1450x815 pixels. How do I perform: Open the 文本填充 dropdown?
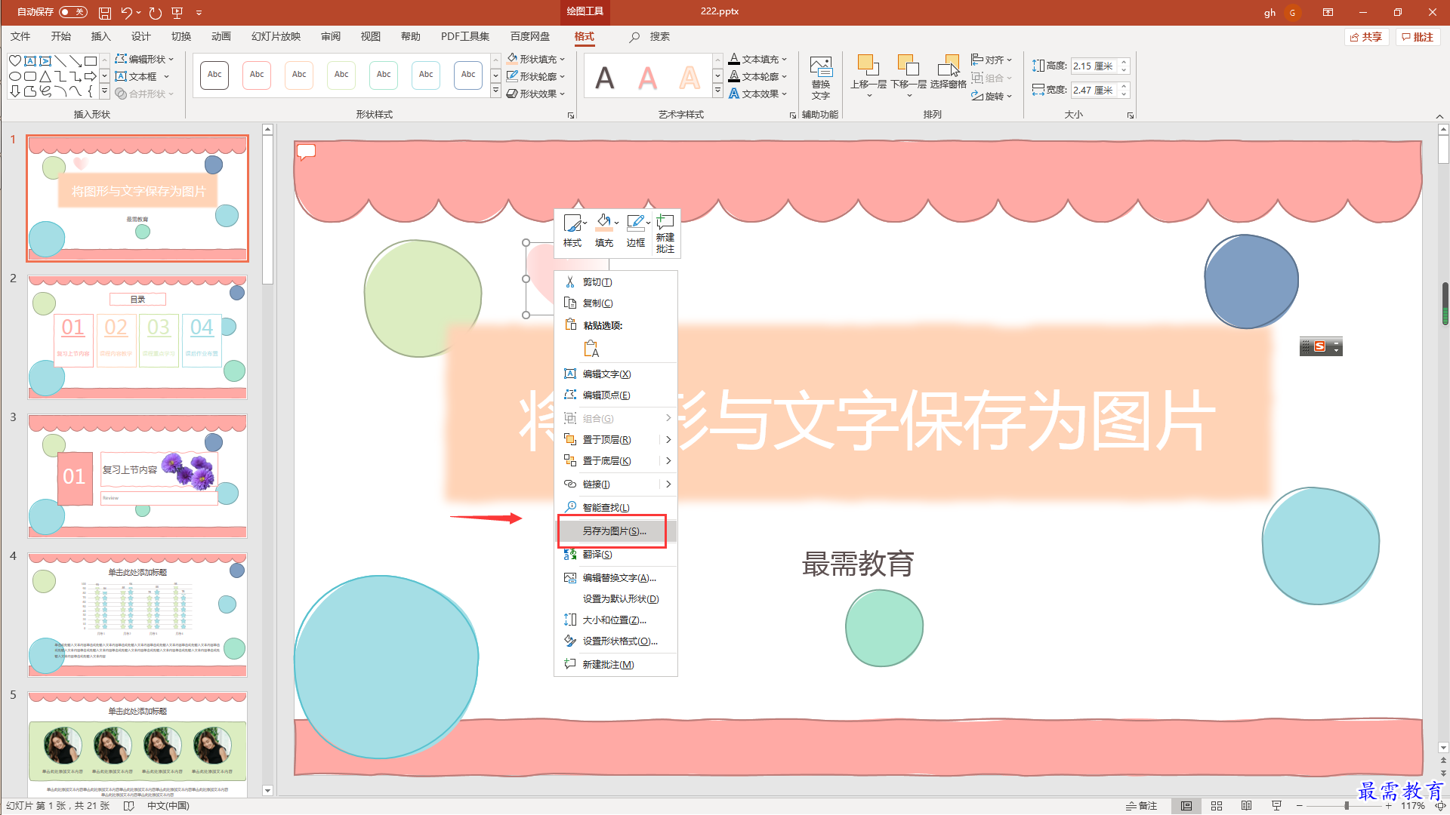click(x=757, y=59)
